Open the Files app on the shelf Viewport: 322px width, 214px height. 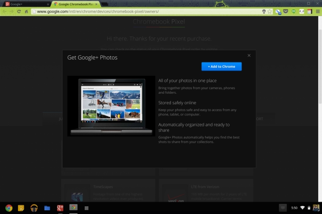click(x=47, y=208)
